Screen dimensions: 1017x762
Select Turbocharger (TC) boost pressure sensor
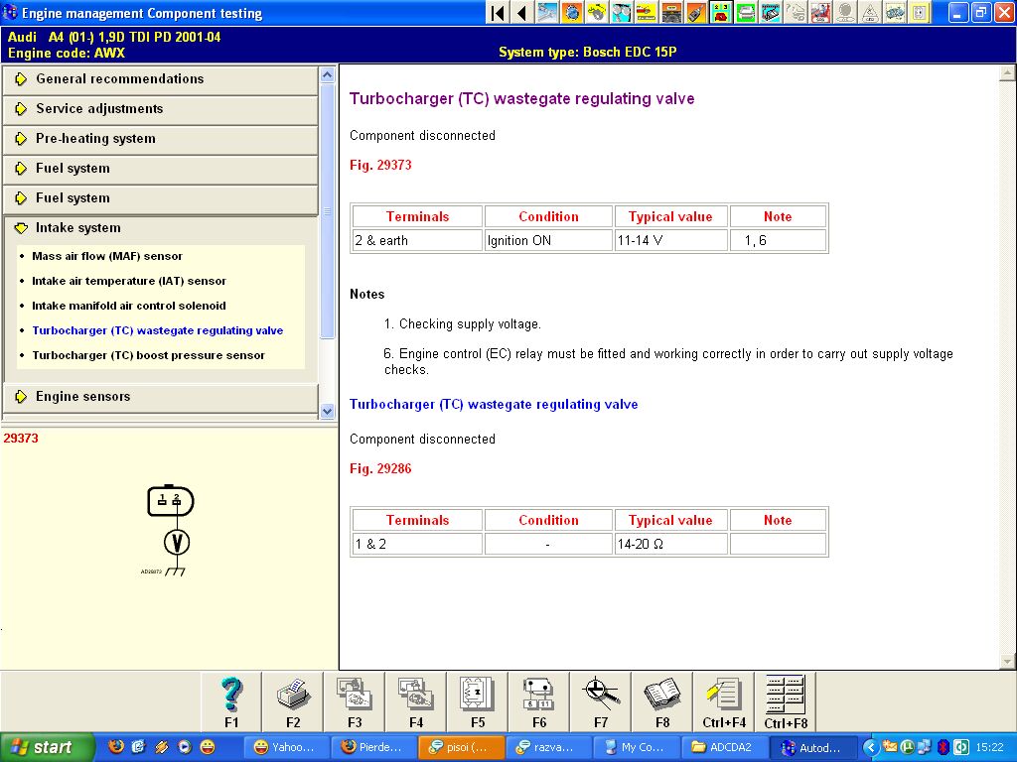point(148,355)
